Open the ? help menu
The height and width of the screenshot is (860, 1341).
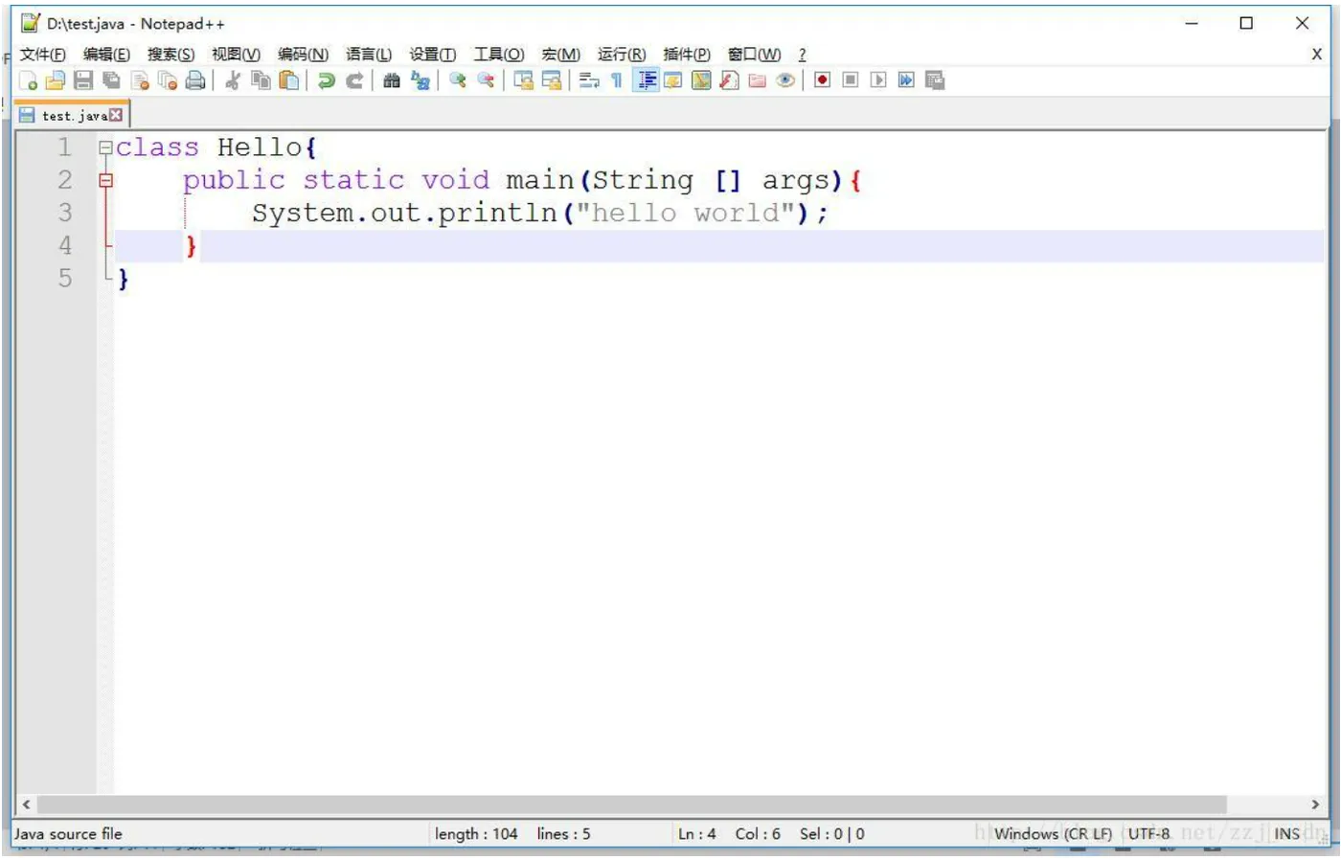(803, 55)
